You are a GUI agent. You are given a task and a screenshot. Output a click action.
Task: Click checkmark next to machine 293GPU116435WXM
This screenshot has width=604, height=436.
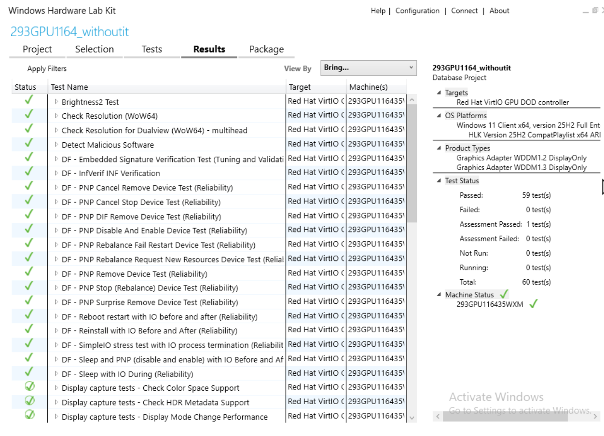(533, 304)
